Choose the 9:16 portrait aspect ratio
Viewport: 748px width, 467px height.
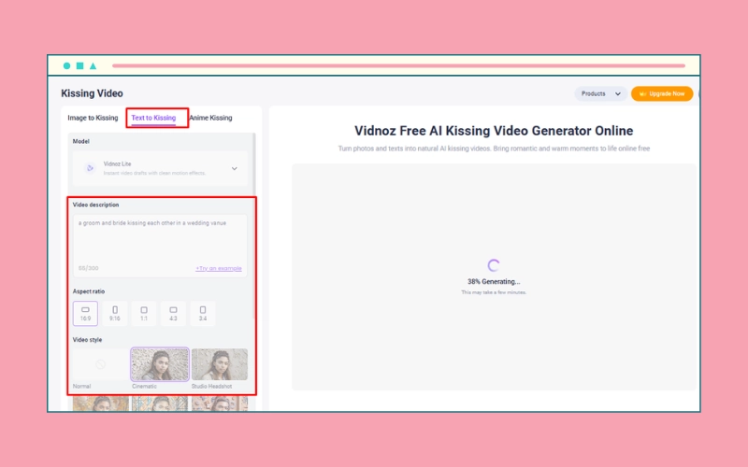[114, 313]
